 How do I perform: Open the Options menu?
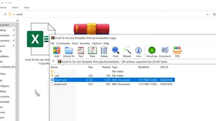pyautogui.click(x=97, y=43)
